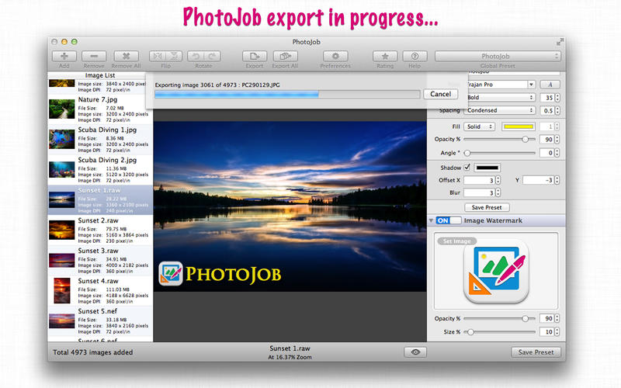The width and height of the screenshot is (621, 388).
Task: Open the Trajan Pro font dropdown arrow
Action: tap(531, 85)
